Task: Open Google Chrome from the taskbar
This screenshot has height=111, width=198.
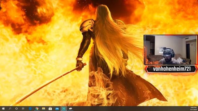Action: coord(37,109)
